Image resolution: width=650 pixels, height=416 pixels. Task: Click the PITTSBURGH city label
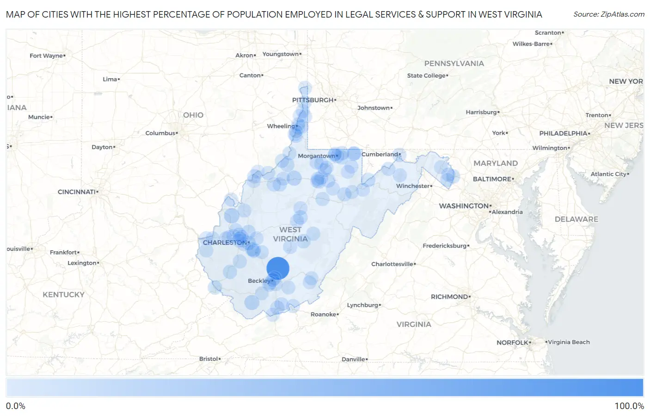pyautogui.click(x=313, y=100)
